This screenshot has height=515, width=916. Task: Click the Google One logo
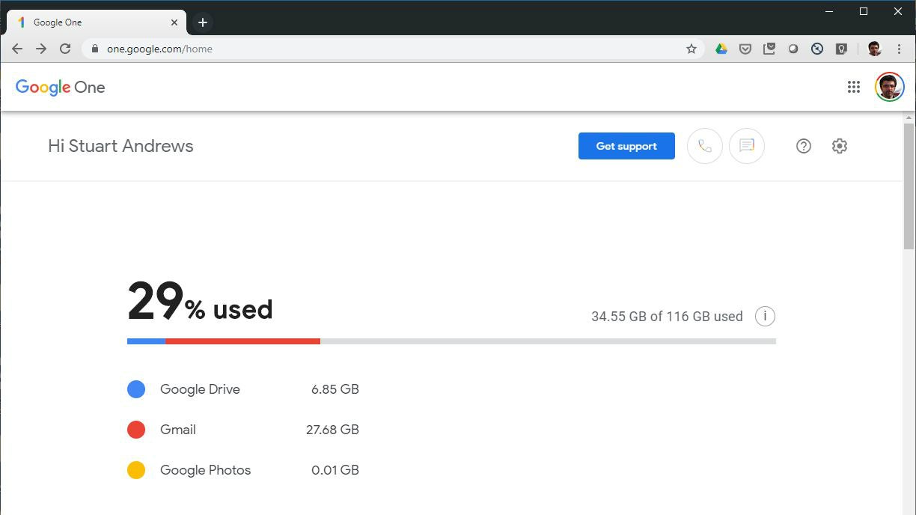click(x=61, y=88)
